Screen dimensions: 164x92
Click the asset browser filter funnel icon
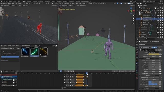(x=53, y=46)
